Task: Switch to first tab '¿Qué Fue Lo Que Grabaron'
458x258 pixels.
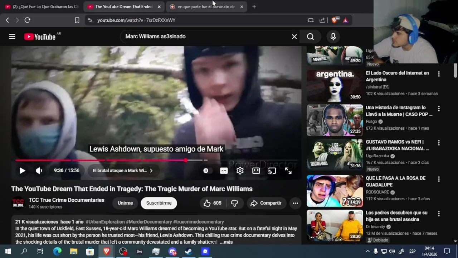Action: tap(41, 6)
